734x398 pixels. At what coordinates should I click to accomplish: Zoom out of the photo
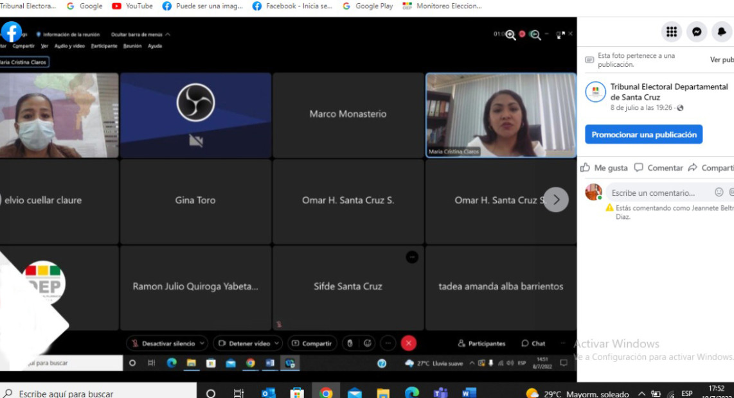coord(535,35)
